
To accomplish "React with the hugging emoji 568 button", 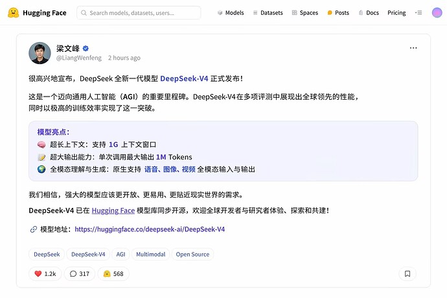I will [x=113, y=274].
